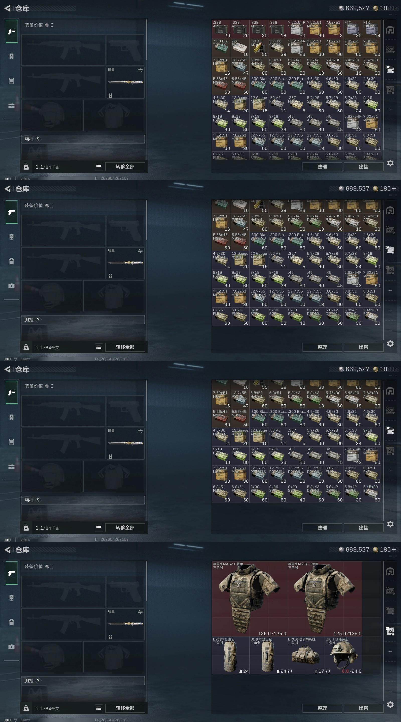Select pistol loadout tab on .338 AP ammo screen
This screenshot has height=722, width=401.
(x=12, y=31)
